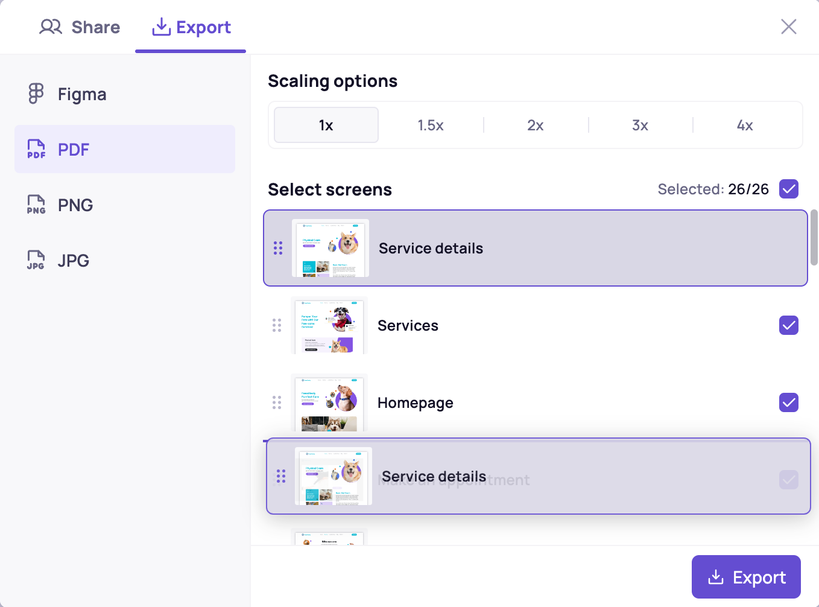
Task: Click the Services screen name
Action: (x=408, y=325)
